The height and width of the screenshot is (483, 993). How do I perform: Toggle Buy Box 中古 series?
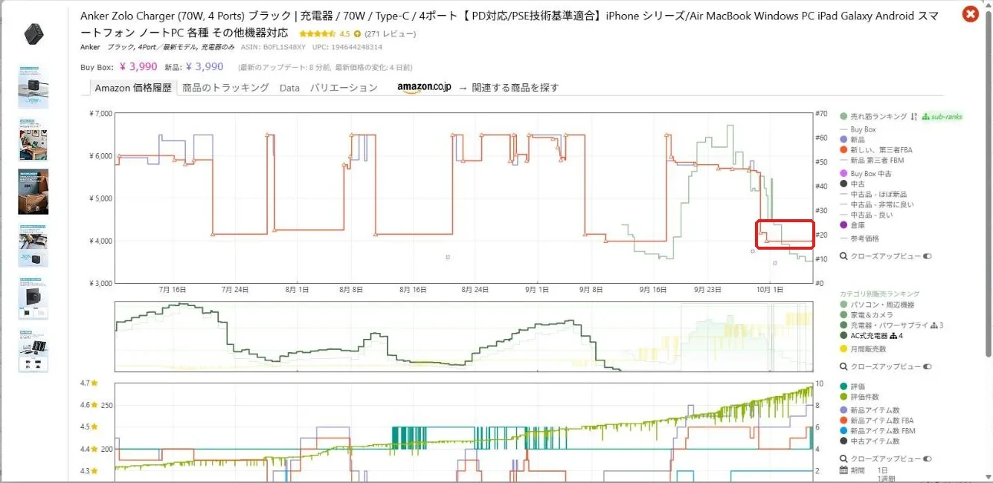click(x=866, y=174)
